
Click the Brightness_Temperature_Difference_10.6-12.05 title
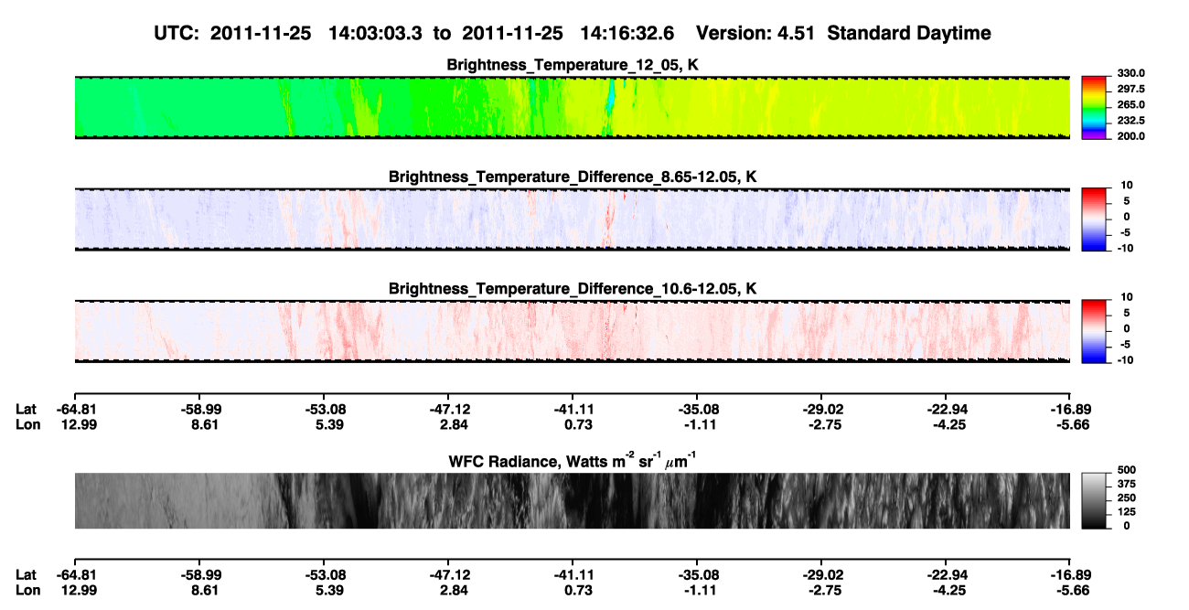573,288
